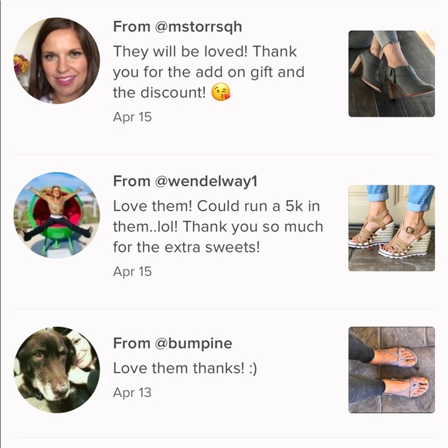Tap the 'From' label on first love note
The width and height of the screenshot is (448, 448).
132,27
